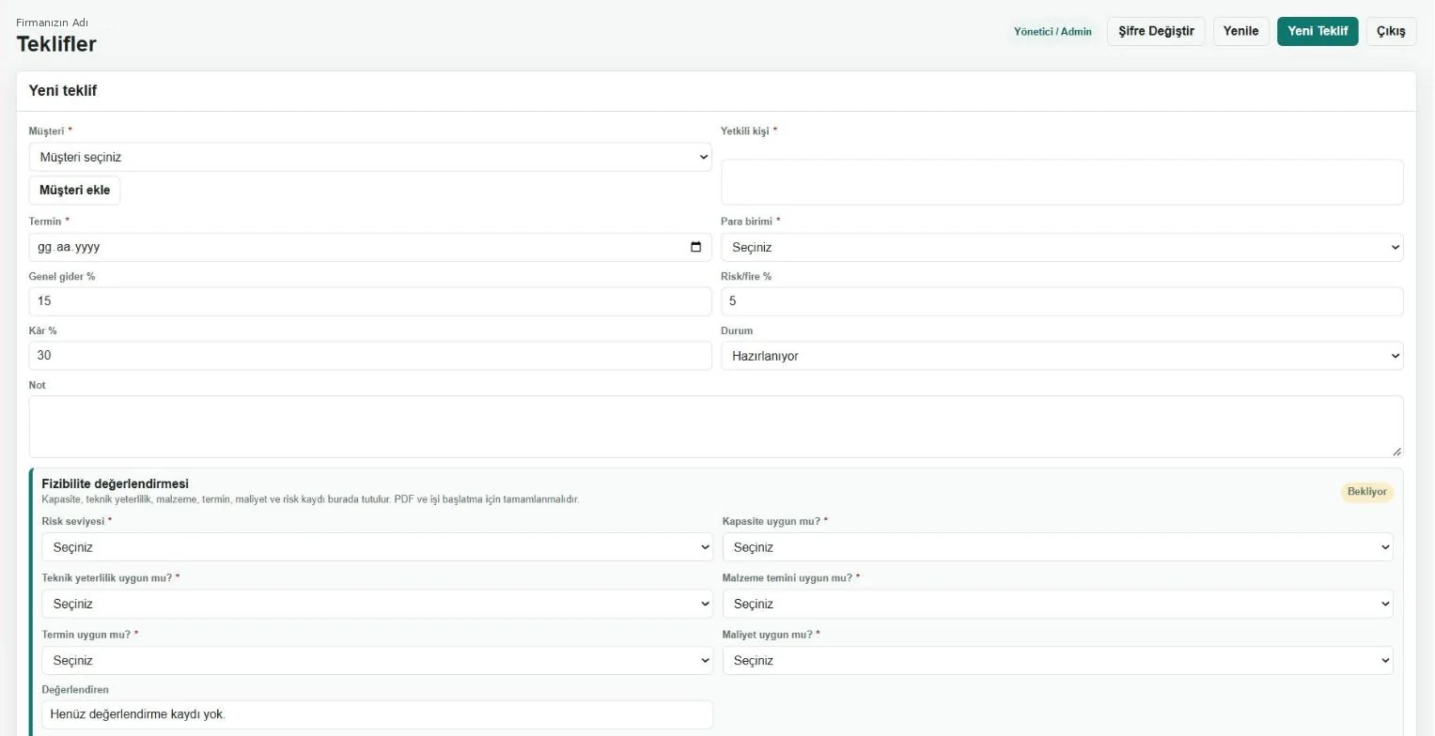The image size is (1435, 736).
Task: Open the Durum dropdown showing Hazırlanıyor
Action: pyautogui.click(x=1062, y=356)
